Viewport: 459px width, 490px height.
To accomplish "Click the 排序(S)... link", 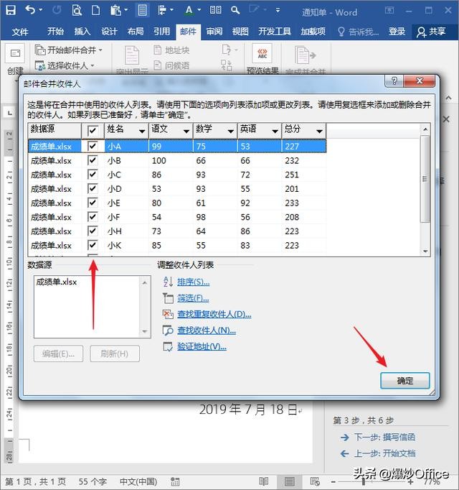I will [194, 282].
